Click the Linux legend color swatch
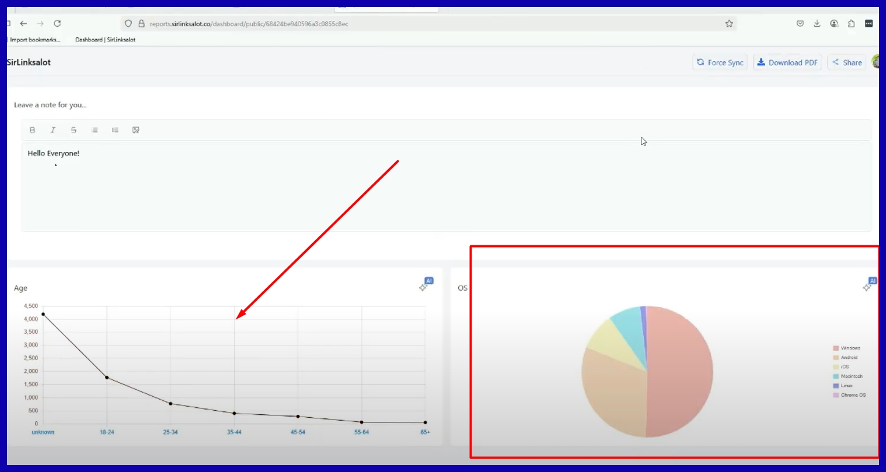The image size is (886, 472). click(836, 386)
